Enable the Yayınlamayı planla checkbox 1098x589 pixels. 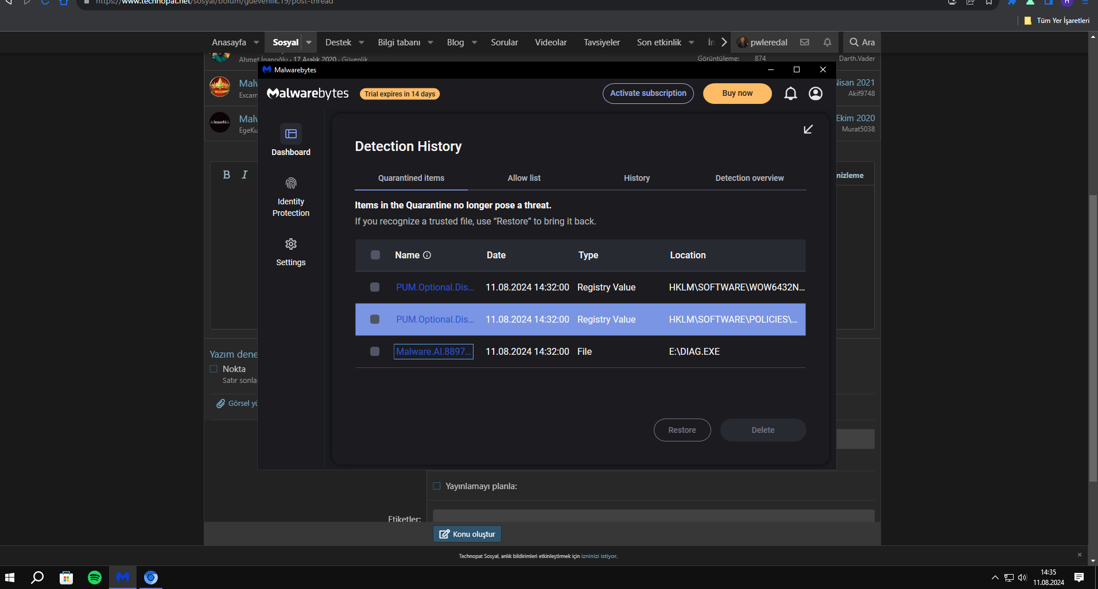(437, 486)
